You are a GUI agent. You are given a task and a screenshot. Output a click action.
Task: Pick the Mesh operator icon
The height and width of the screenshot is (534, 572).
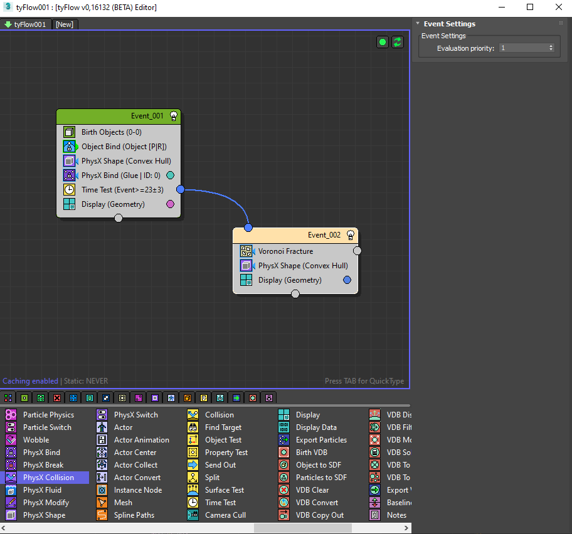102,503
